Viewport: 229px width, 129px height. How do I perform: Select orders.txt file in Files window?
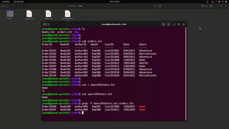click(x=48, y=15)
